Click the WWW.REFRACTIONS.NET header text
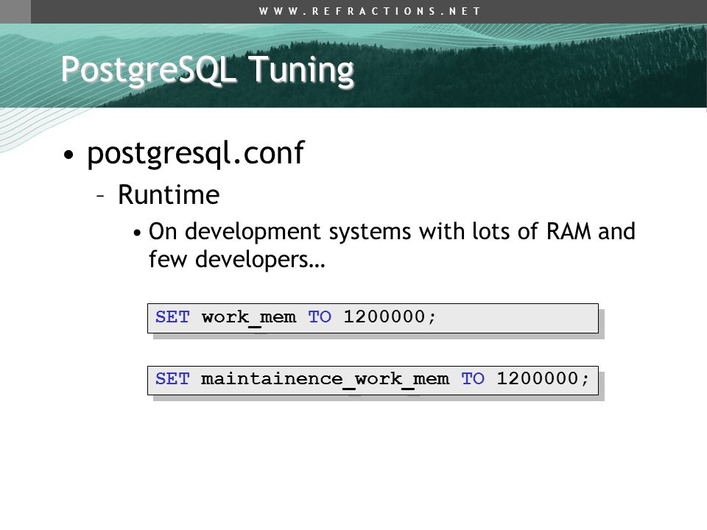The height and width of the screenshot is (530, 707). pos(370,11)
